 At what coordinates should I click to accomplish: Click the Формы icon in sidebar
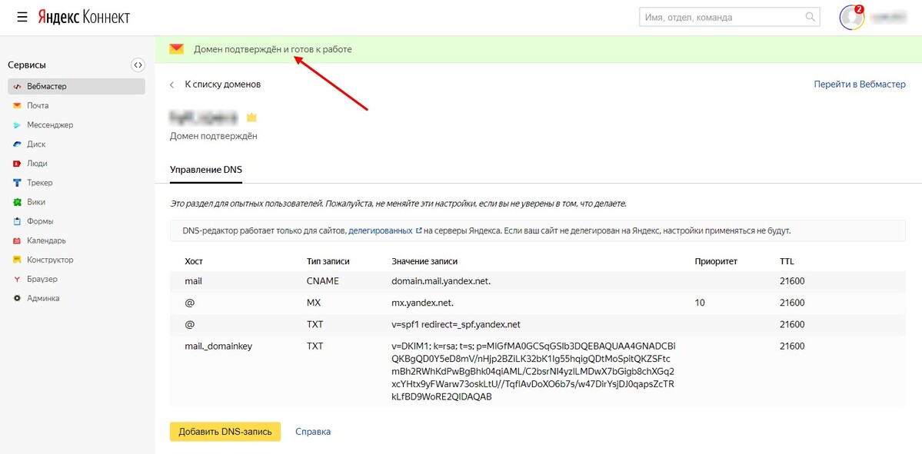coord(17,221)
